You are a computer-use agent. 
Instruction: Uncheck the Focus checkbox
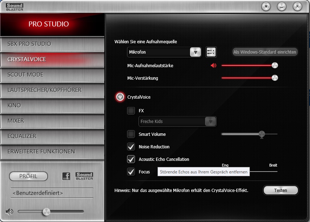(x=131, y=172)
